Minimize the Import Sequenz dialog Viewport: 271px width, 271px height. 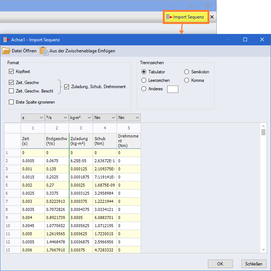(228, 39)
